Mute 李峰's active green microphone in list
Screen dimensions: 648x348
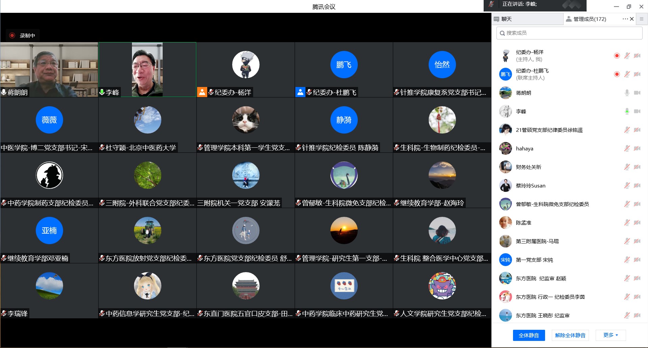[627, 111]
